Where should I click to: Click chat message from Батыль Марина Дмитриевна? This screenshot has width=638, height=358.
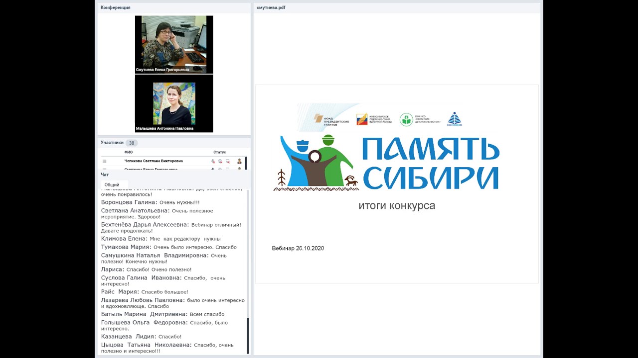[163, 314]
